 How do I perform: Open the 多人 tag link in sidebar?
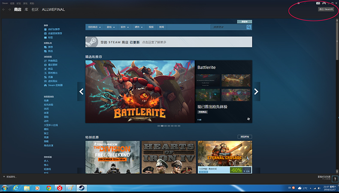(x=46, y=161)
